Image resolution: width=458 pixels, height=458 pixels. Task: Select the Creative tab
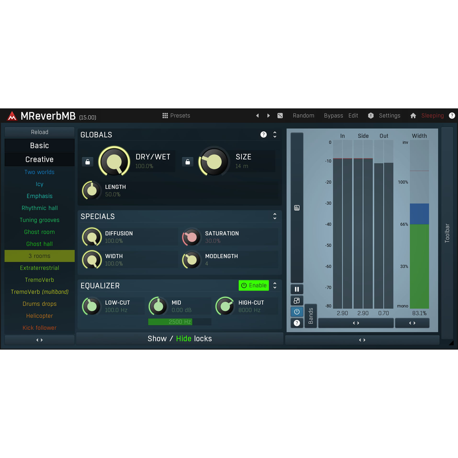pyautogui.click(x=39, y=159)
